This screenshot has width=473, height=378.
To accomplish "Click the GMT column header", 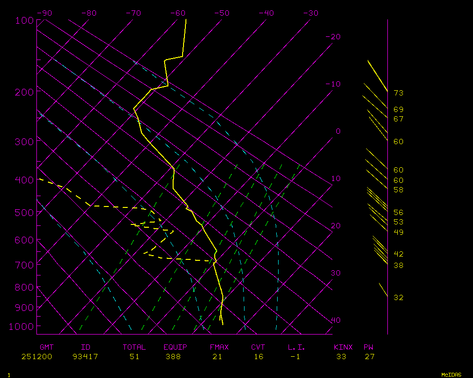I will pos(46,347).
